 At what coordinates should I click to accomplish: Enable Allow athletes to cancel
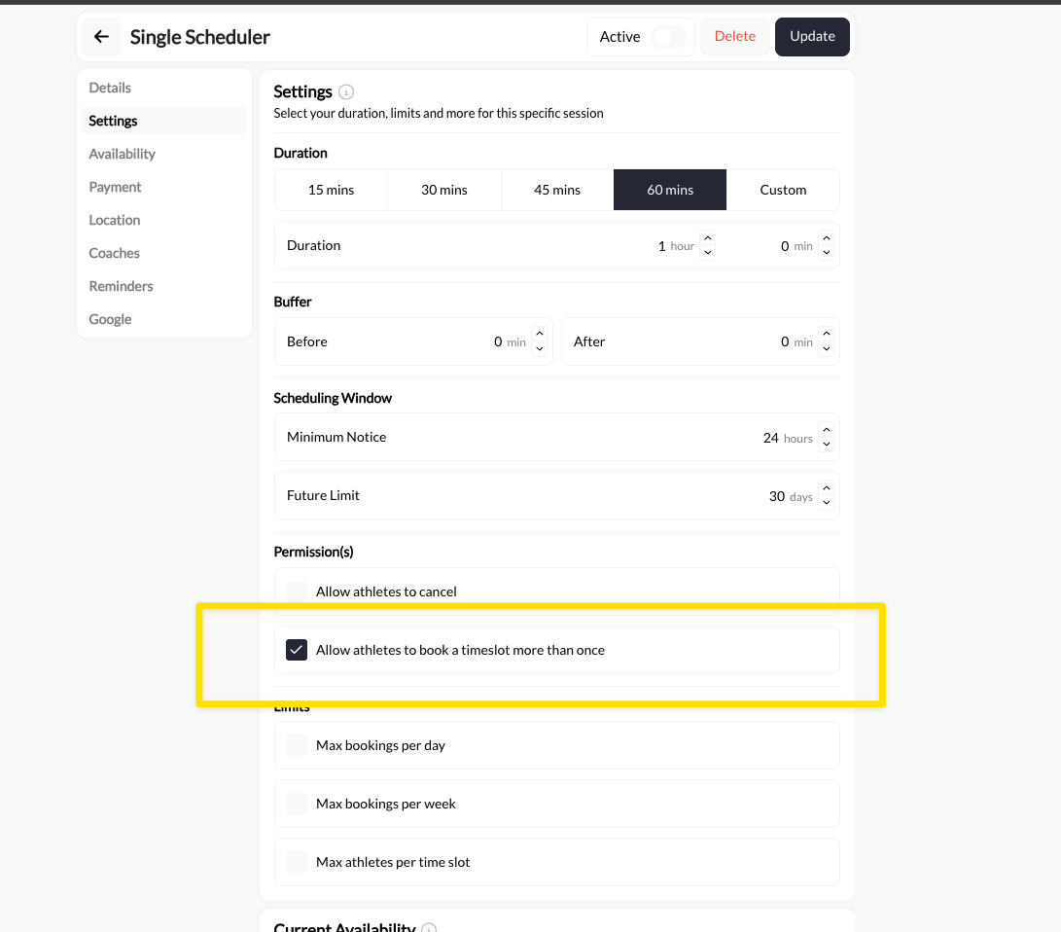(296, 591)
